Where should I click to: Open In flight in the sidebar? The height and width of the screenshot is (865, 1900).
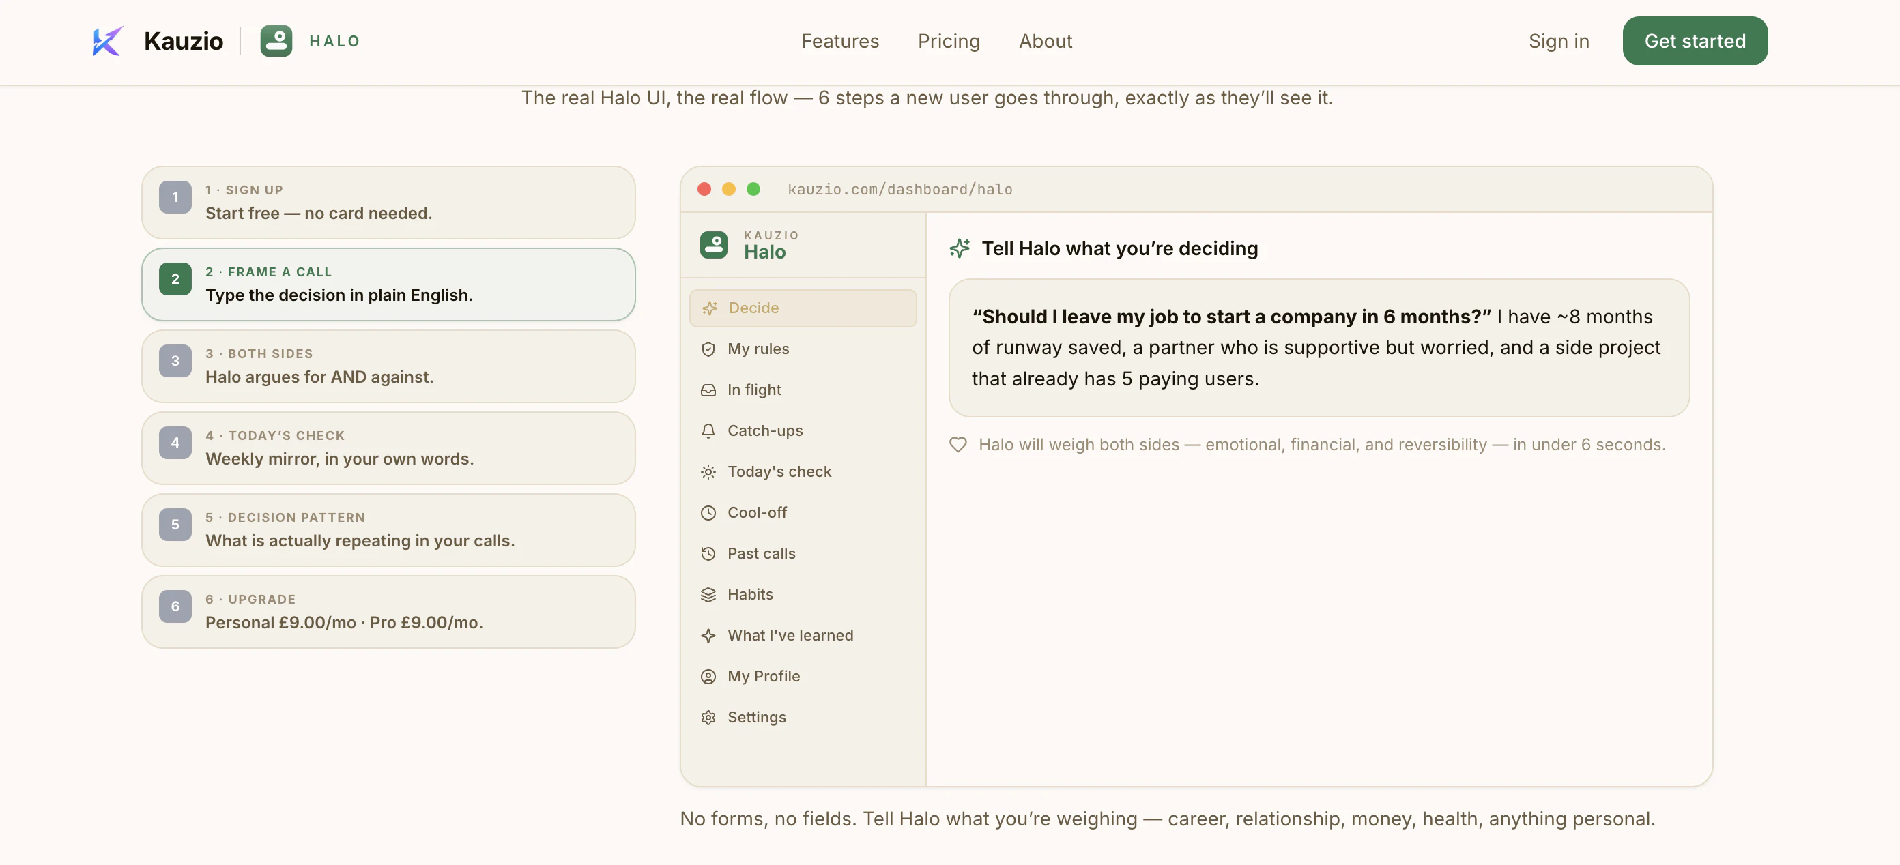click(x=803, y=390)
